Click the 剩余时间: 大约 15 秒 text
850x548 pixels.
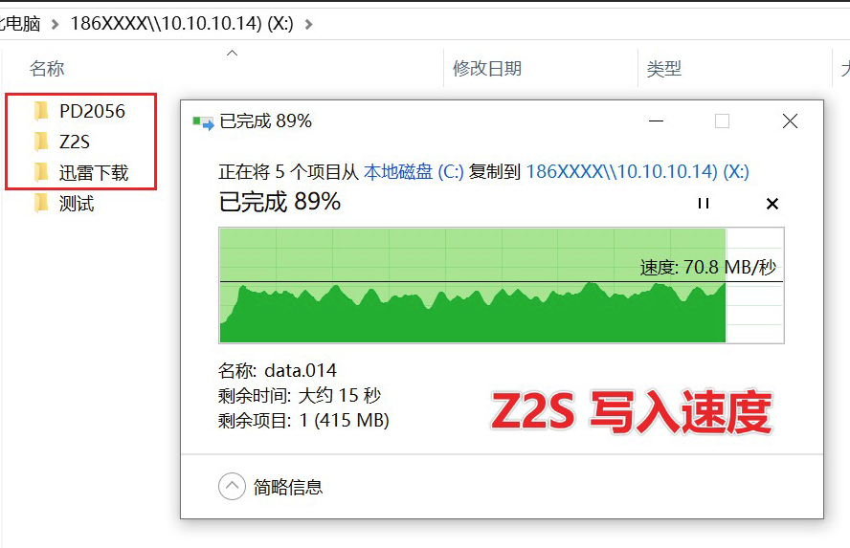[x=300, y=395]
